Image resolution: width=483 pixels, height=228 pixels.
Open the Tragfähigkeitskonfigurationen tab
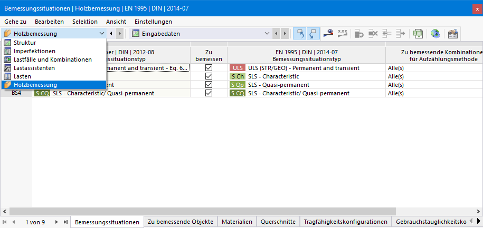pyautogui.click(x=345, y=222)
